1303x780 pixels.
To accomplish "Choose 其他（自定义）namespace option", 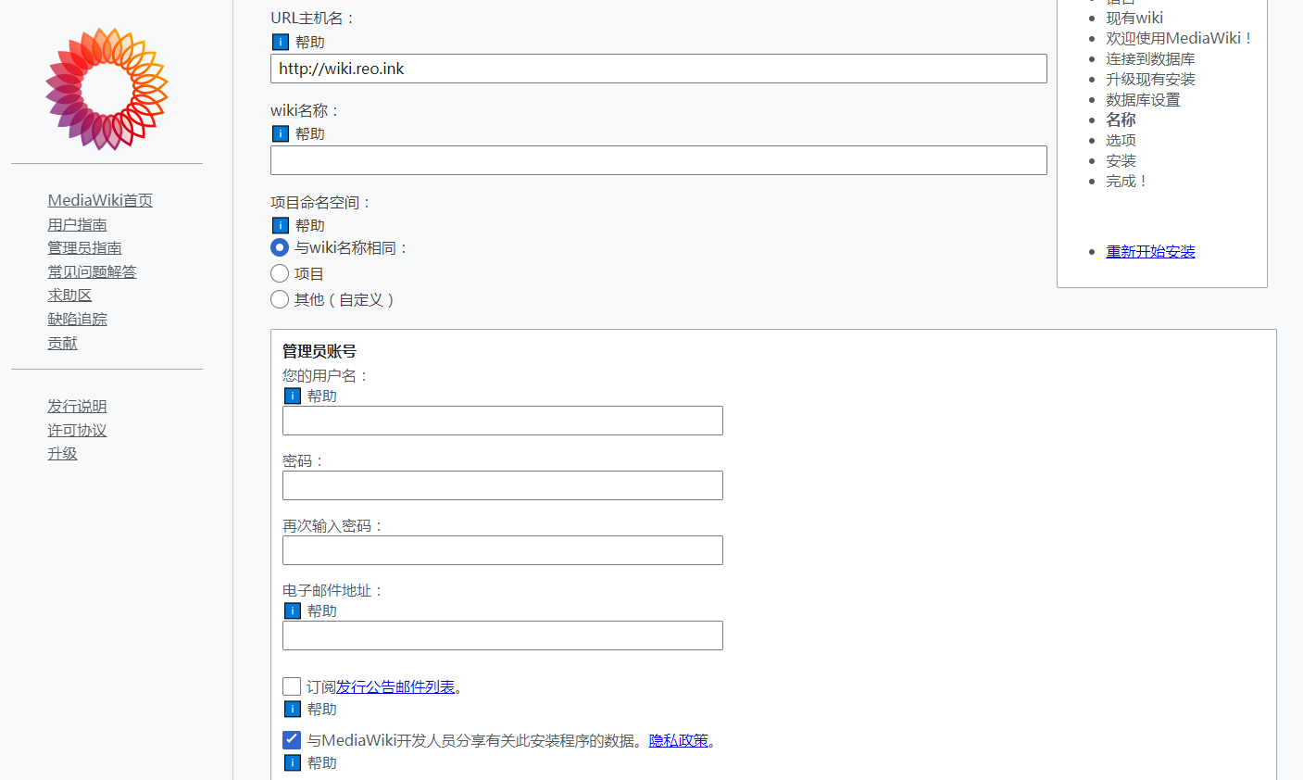I will 280,299.
